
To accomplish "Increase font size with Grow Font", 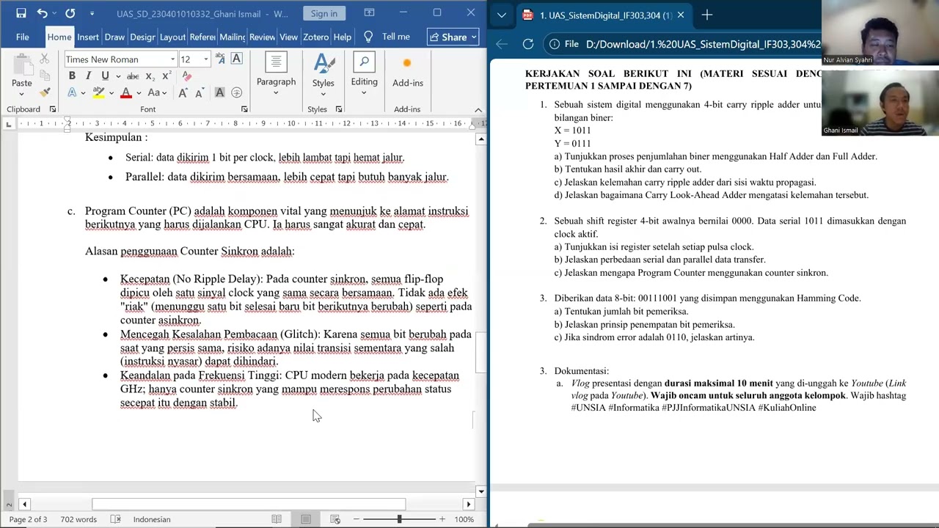I will click(183, 92).
